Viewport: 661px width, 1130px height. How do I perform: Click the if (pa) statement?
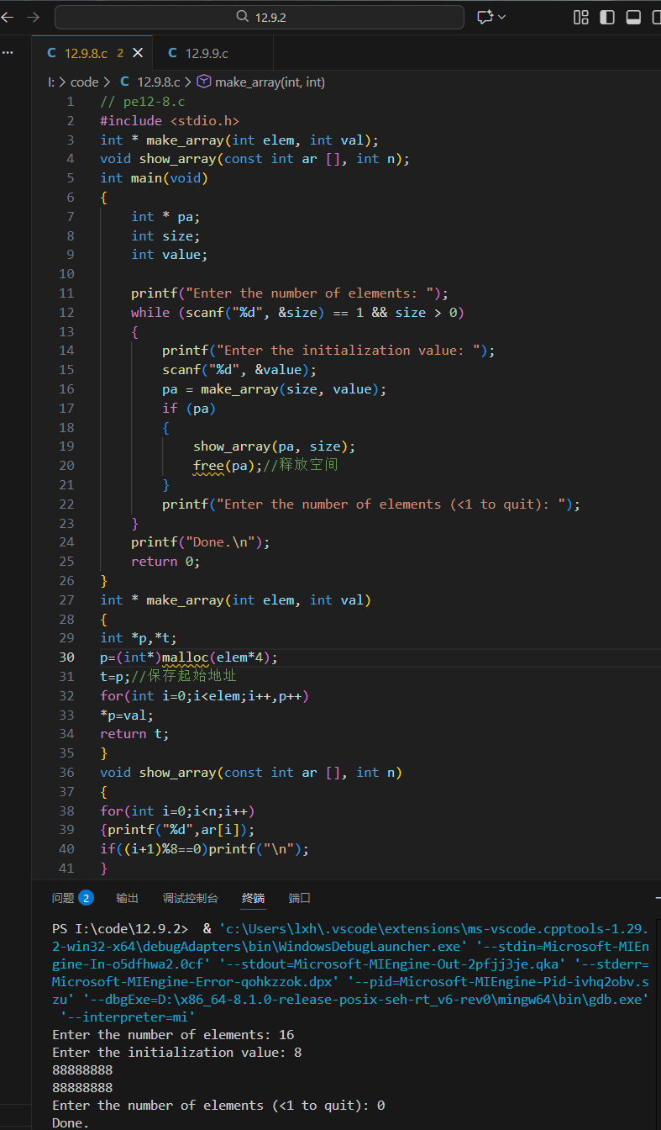tap(189, 408)
